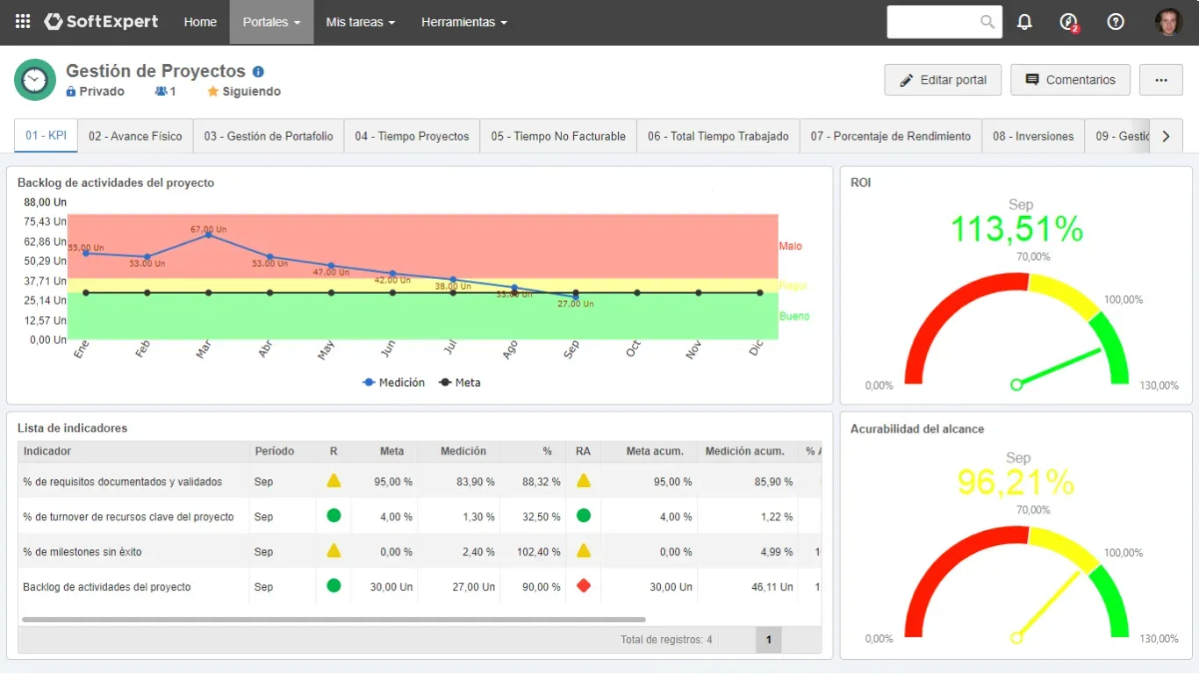This screenshot has height=674, width=1199.
Task: Click the info icon beside Gestión de Proyectos
Action: point(258,72)
